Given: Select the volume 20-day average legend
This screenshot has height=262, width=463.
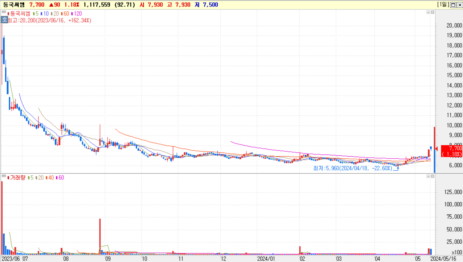Looking at the screenshot, I should (40, 178).
